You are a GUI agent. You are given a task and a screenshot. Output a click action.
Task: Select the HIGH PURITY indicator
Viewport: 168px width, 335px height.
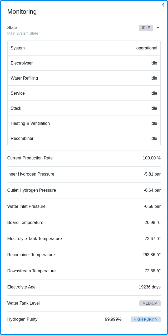point(145,319)
